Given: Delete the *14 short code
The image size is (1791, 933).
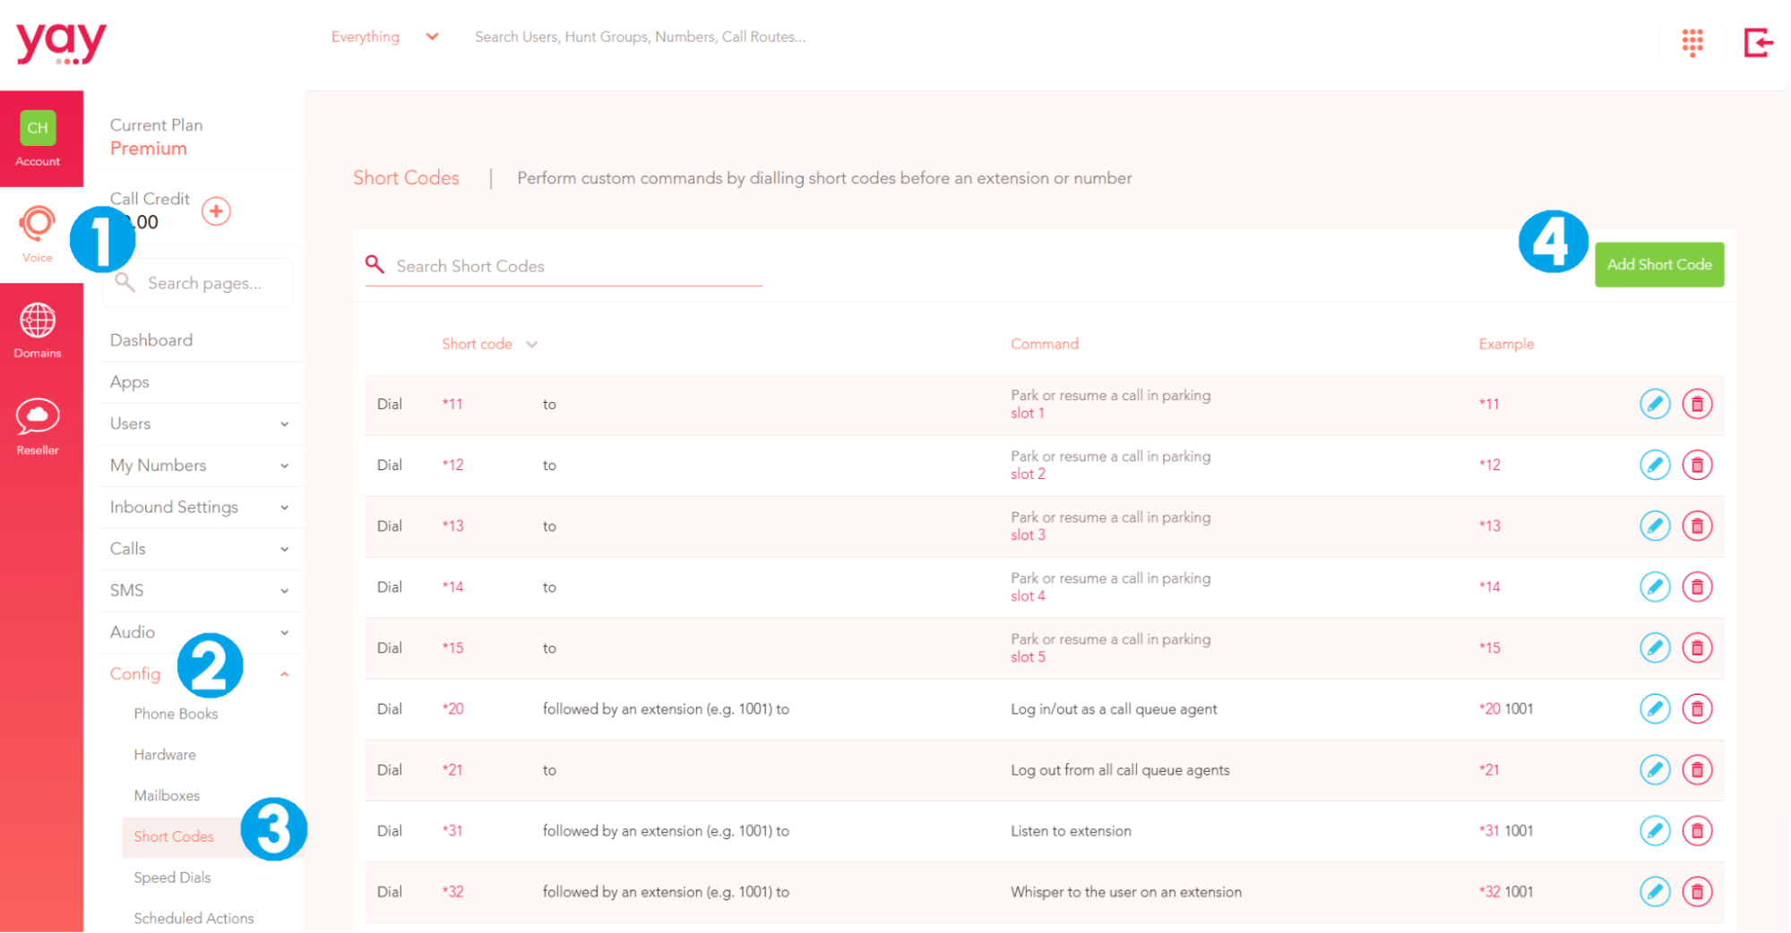Looking at the screenshot, I should (x=1696, y=587).
